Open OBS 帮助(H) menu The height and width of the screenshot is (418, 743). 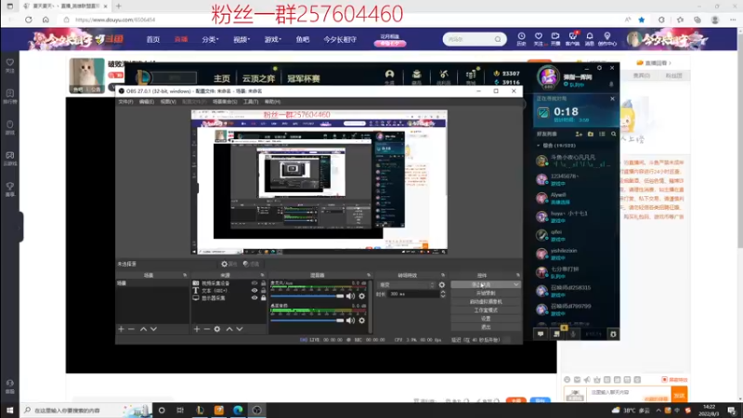[272, 102]
